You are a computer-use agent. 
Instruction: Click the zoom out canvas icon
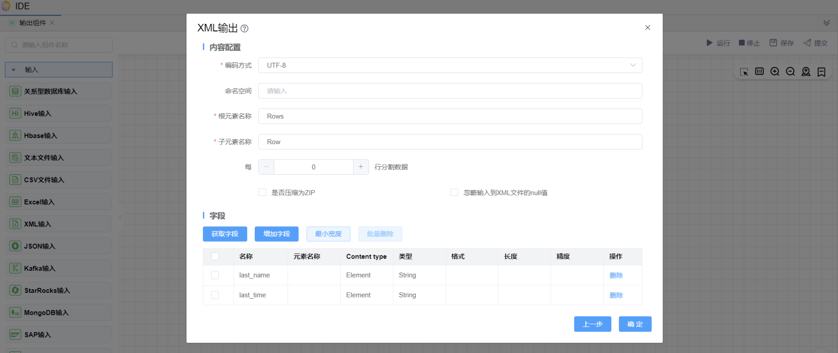pos(790,72)
